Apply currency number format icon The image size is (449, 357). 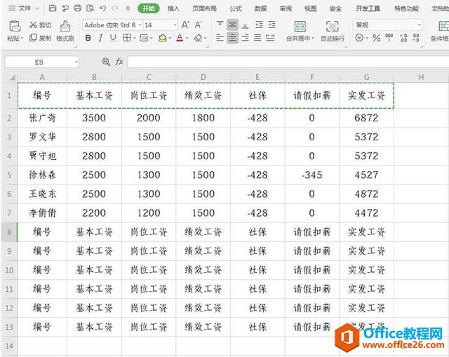pyautogui.click(x=359, y=38)
